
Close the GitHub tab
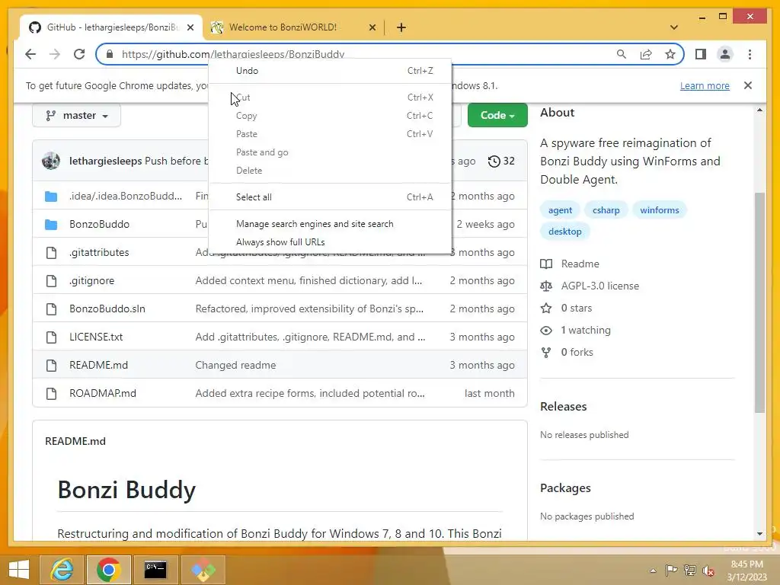(x=190, y=27)
